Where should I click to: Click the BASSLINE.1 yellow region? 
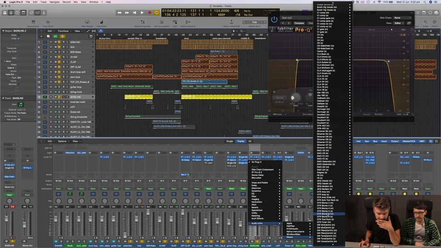click(x=139, y=97)
